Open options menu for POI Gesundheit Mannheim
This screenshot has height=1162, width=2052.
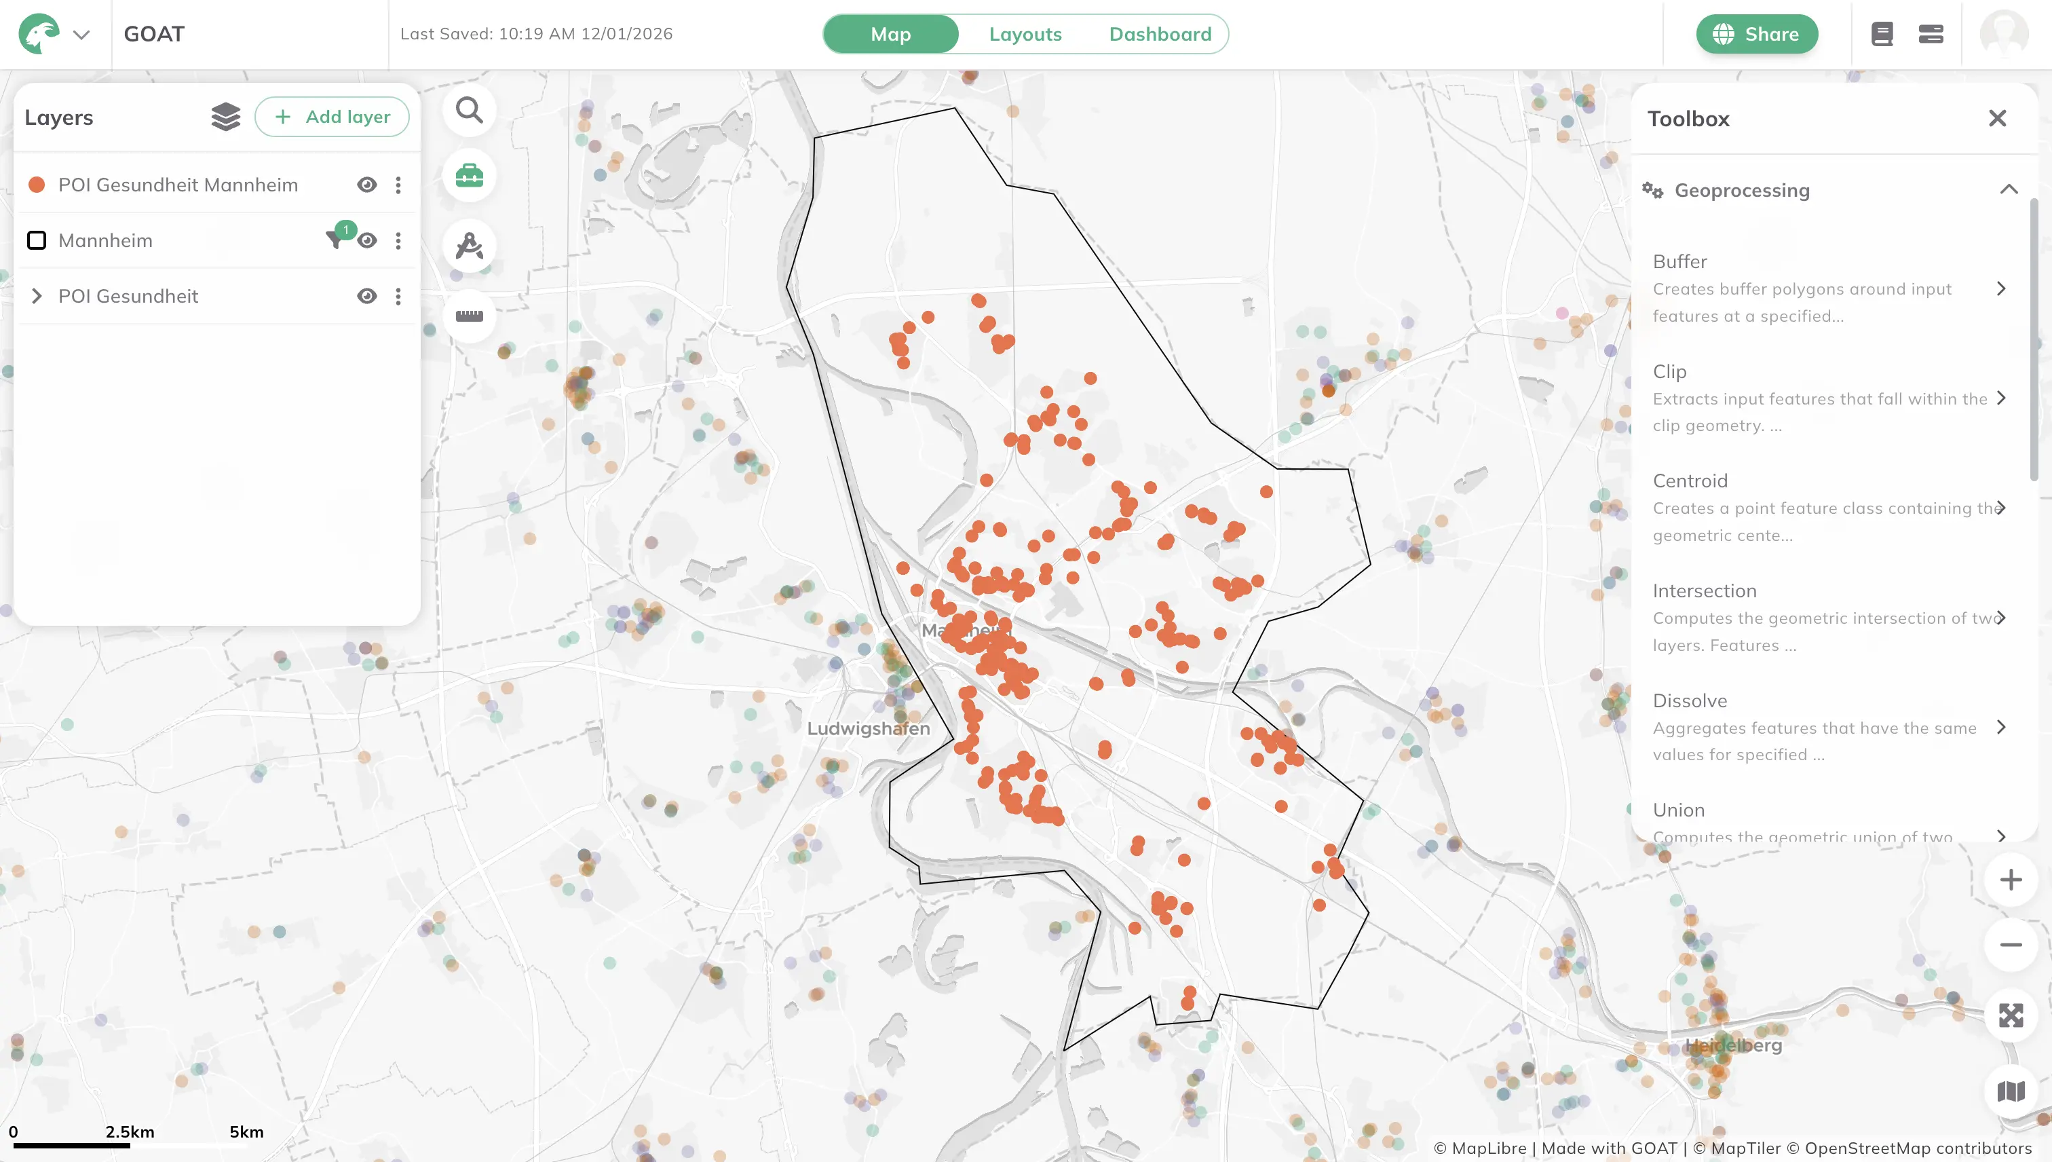tap(398, 185)
